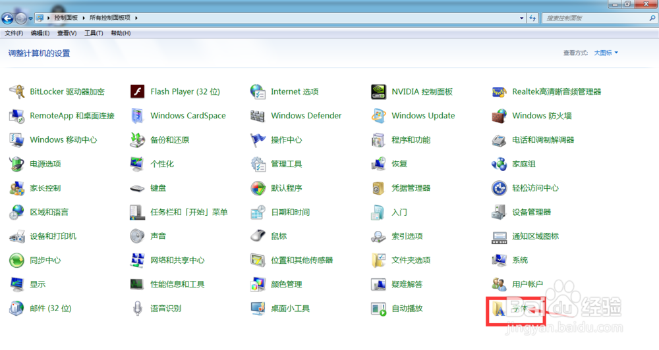
Task: Click the 网络和共享中心 link
Action: 177,260
